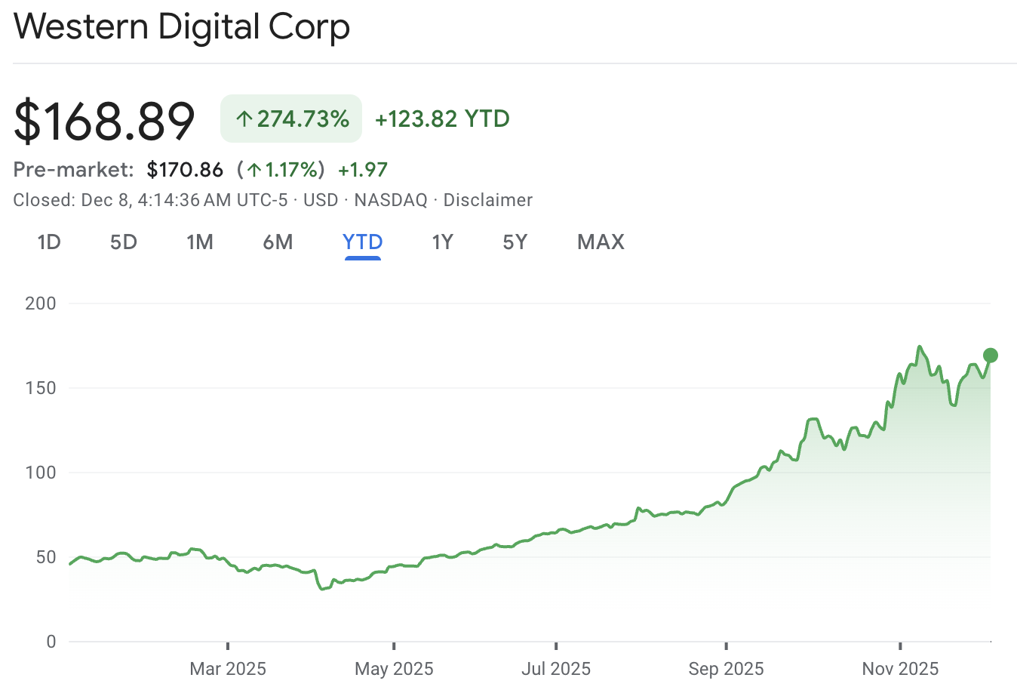Click the $168.89 price display
The image size is (1017, 690).
pyautogui.click(x=104, y=118)
